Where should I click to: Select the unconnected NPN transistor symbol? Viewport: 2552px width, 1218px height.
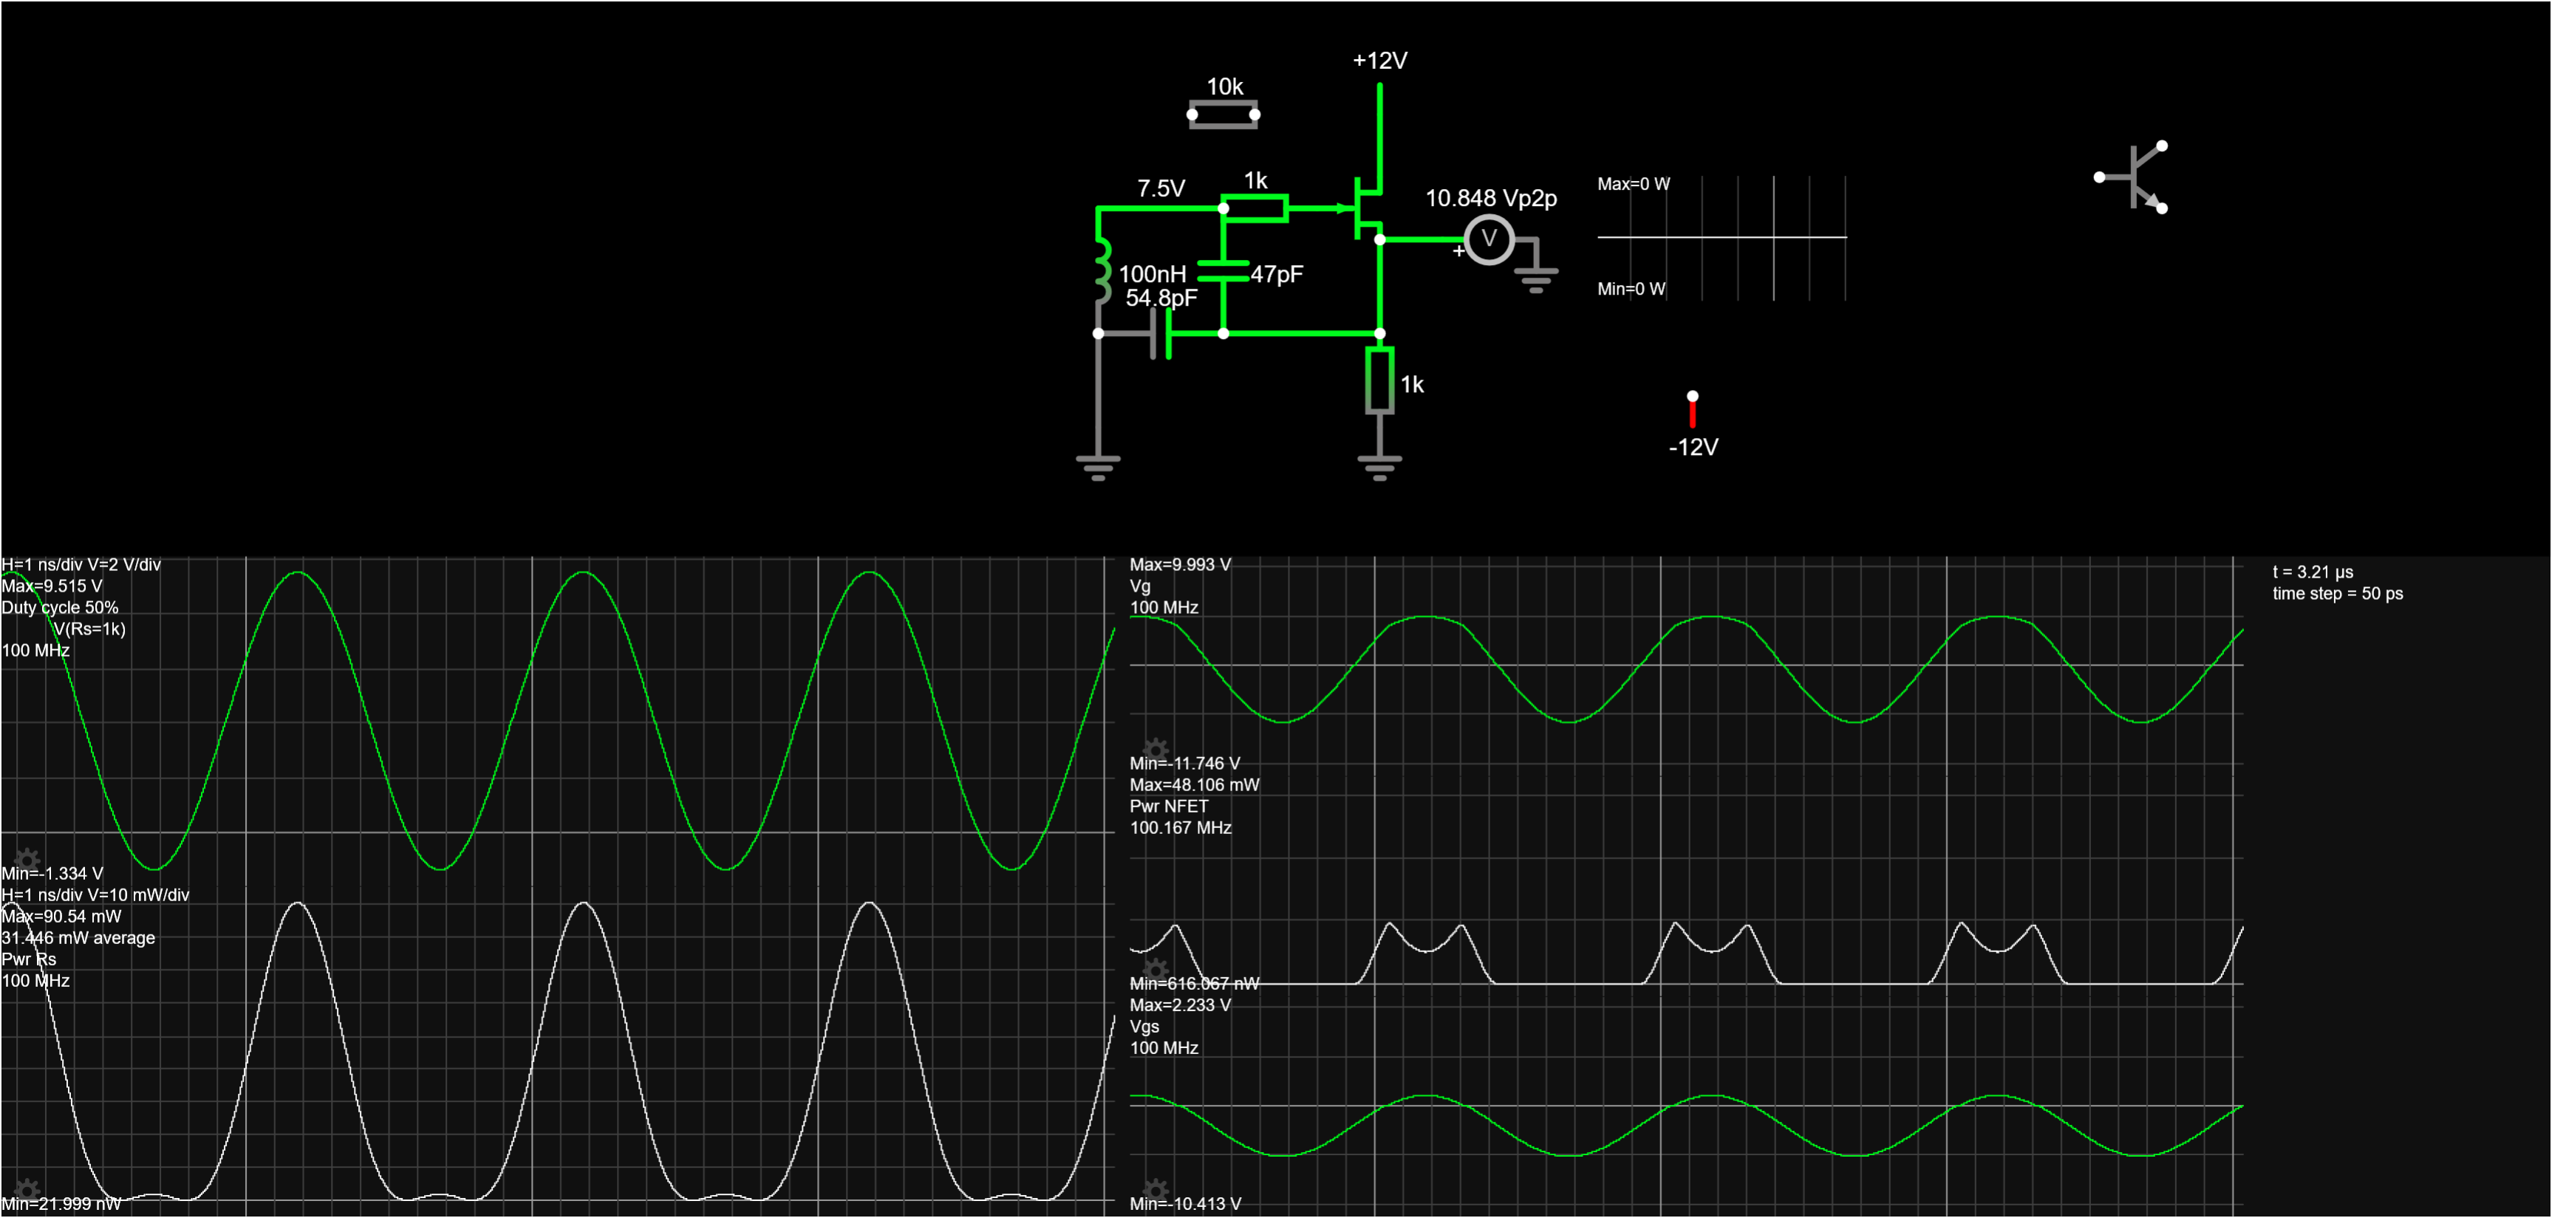tap(2132, 177)
